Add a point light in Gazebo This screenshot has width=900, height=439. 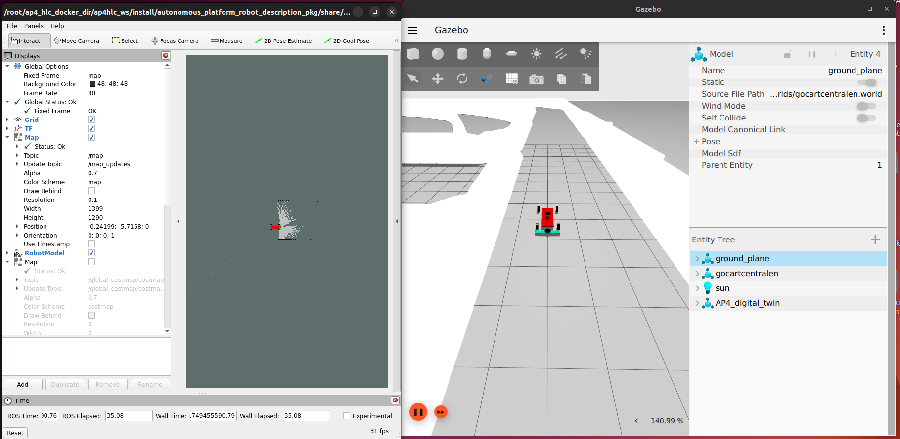coord(537,54)
